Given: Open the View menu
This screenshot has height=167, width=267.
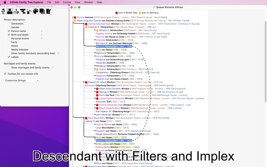Looking at the screenshot, I should [x=77, y=2].
